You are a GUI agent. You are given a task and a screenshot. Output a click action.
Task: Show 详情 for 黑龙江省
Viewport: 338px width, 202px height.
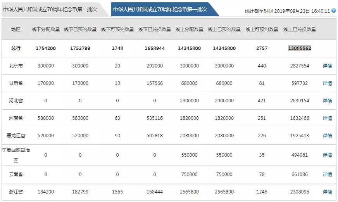pos(327,136)
